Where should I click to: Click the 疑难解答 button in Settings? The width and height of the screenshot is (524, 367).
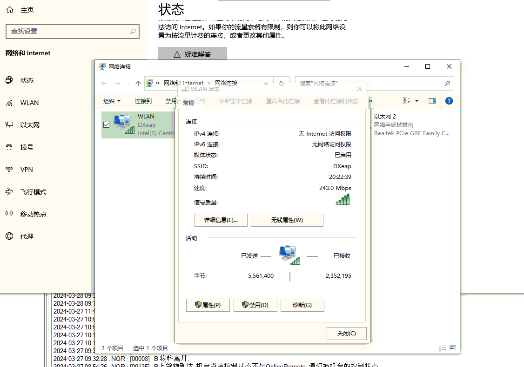(x=193, y=54)
